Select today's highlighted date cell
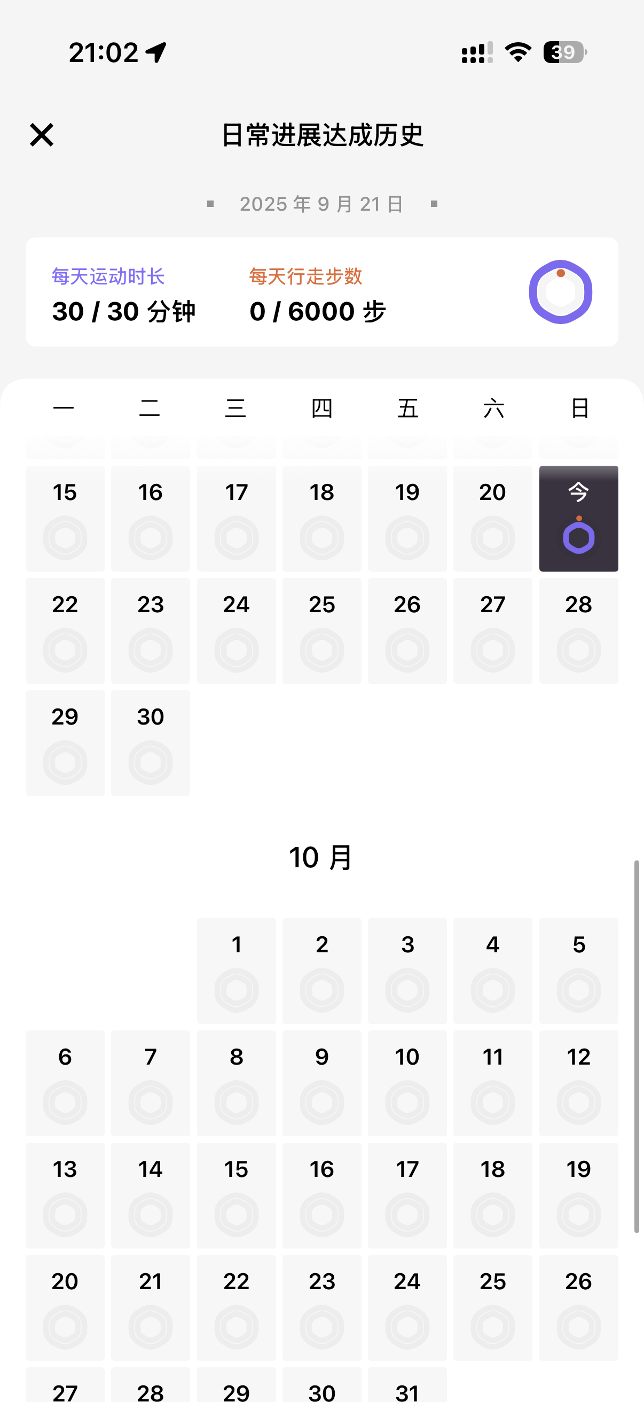This screenshot has height=1402, width=644. point(578,518)
